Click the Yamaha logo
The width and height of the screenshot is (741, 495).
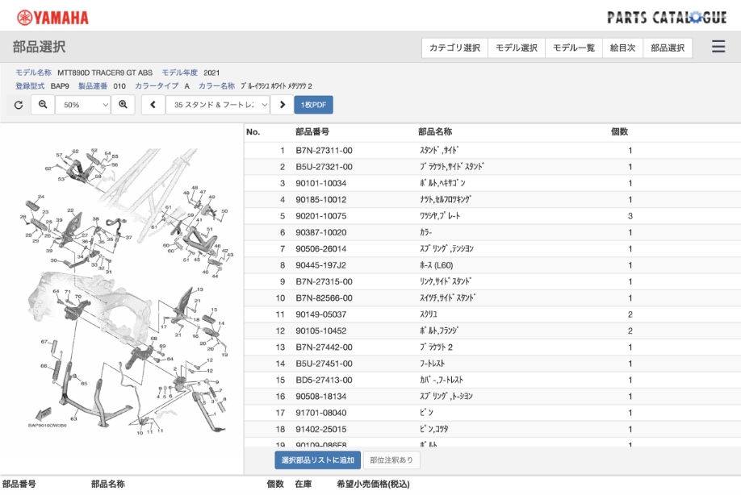click(52, 18)
